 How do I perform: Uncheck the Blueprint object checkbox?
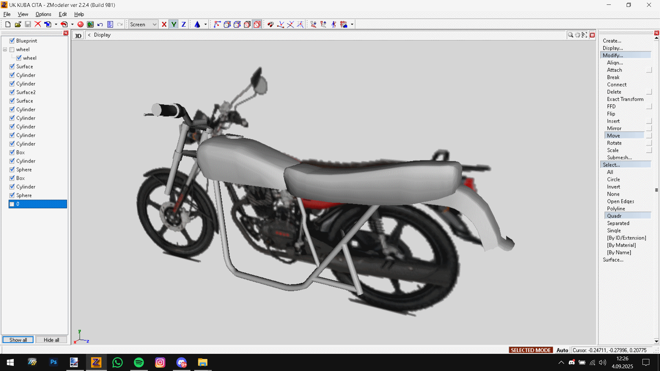tap(12, 41)
